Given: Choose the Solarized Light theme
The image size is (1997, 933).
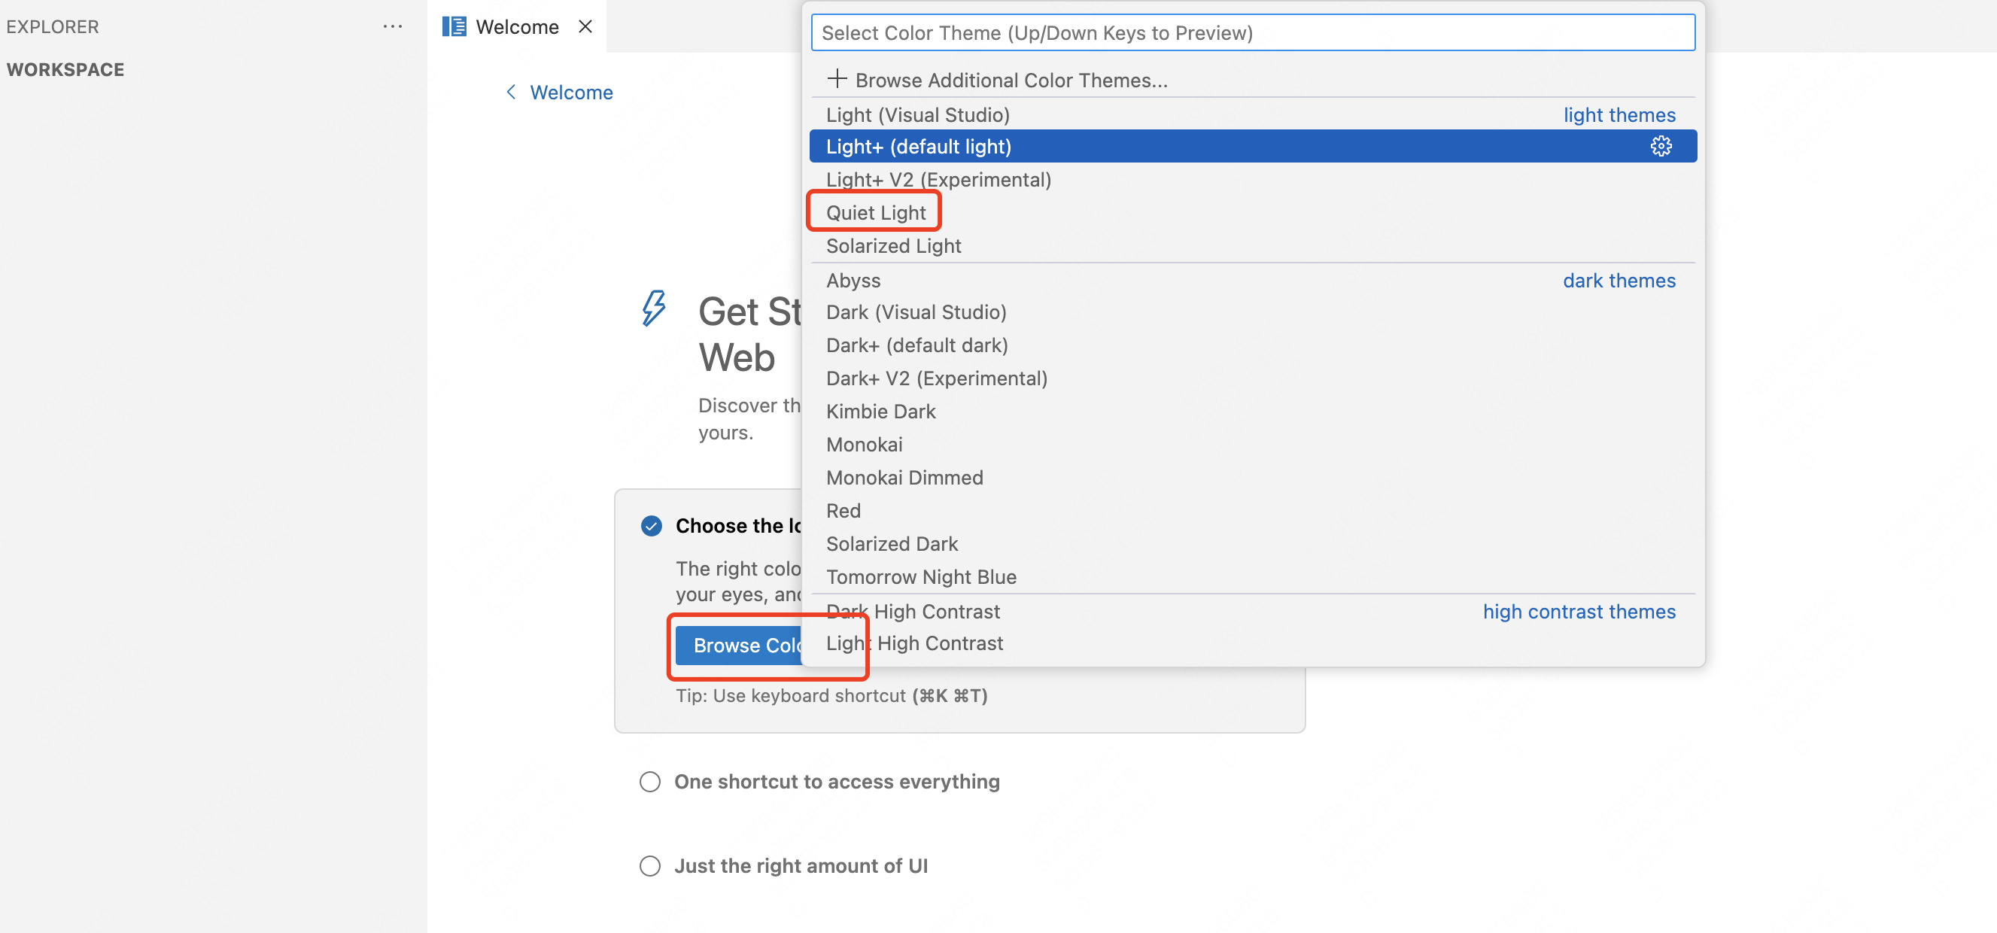Looking at the screenshot, I should pyautogui.click(x=893, y=245).
